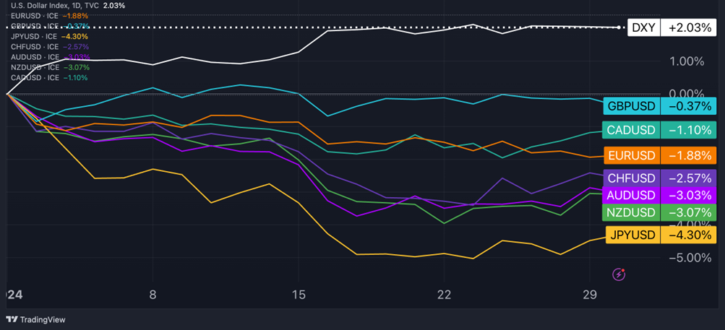Pick NZDUSD · ICE in the legend
This screenshot has width=725, height=330.
34,66
